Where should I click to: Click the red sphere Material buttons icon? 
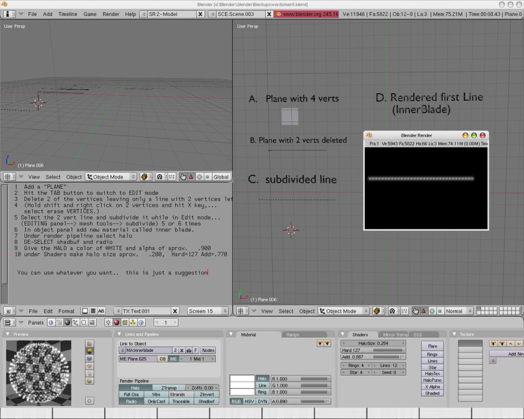pos(116,323)
